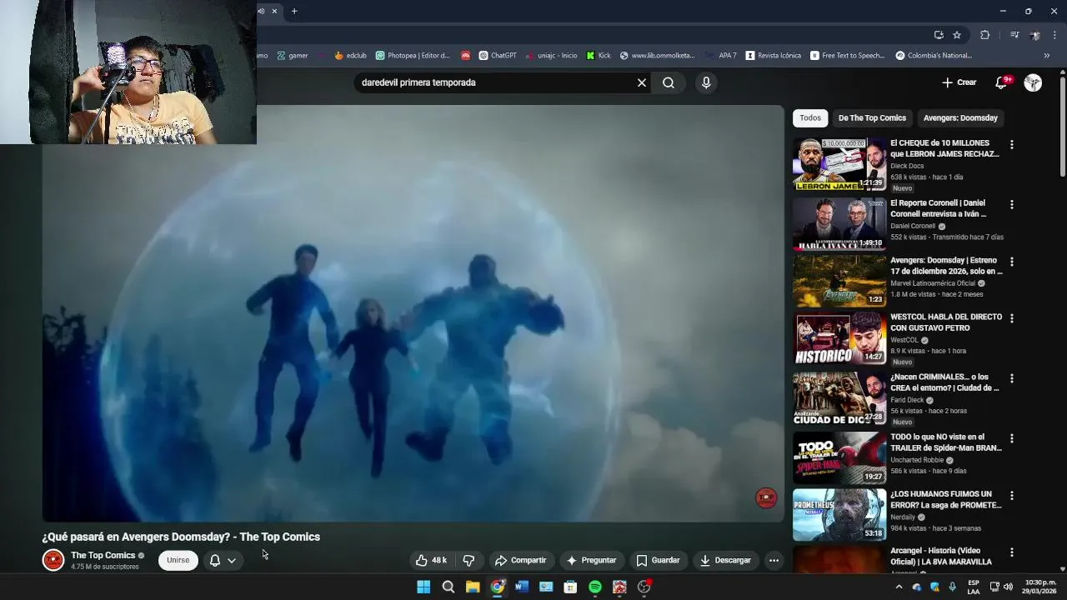Save video with Guardar button
The height and width of the screenshot is (600, 1067).
point(658,560)
